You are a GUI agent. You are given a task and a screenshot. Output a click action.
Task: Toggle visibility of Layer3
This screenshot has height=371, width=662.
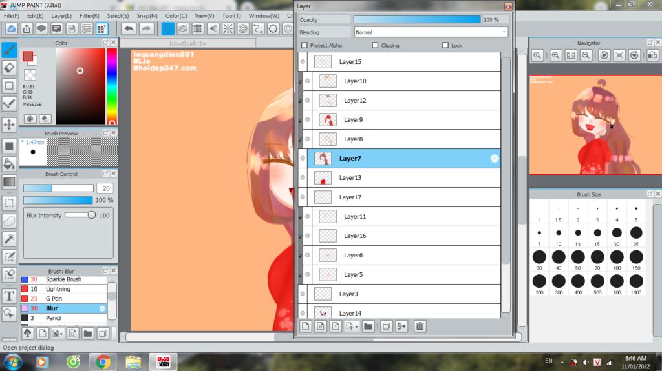click(303, 294)
